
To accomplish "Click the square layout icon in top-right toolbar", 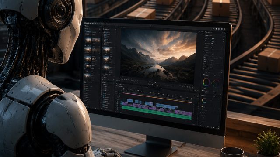I will pyautogui.click(x=222, y=29).
